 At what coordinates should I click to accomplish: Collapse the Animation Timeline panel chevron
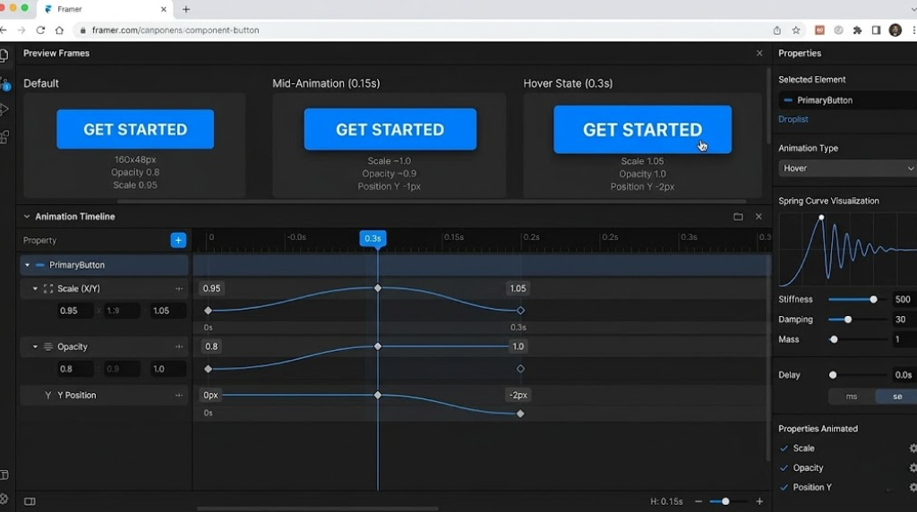tap(27, 217)
